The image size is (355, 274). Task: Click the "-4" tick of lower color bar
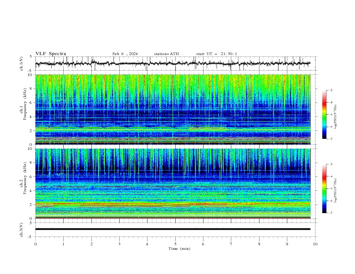click(x=330, y=176)
